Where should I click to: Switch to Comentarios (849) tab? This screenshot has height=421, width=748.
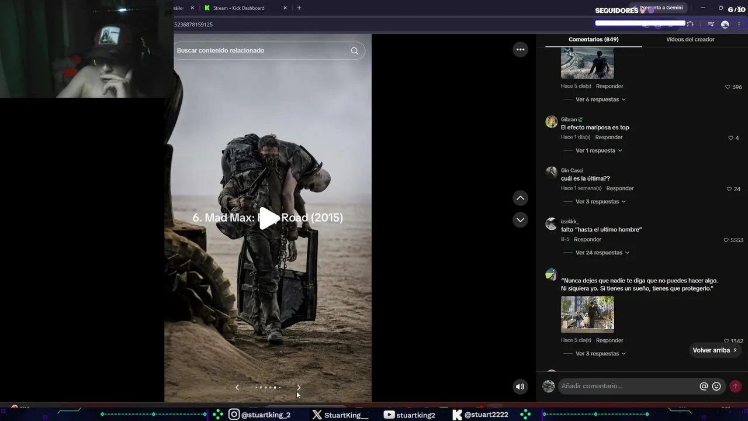(x=593, y=39)
